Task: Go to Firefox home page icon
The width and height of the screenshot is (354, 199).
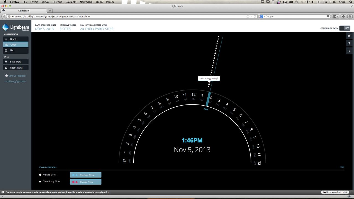Action: click(350, 16)
